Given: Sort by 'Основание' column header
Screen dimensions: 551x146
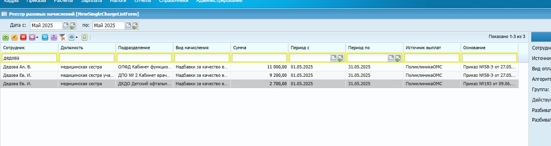Looking at the screenshot, I should point(489,48).
